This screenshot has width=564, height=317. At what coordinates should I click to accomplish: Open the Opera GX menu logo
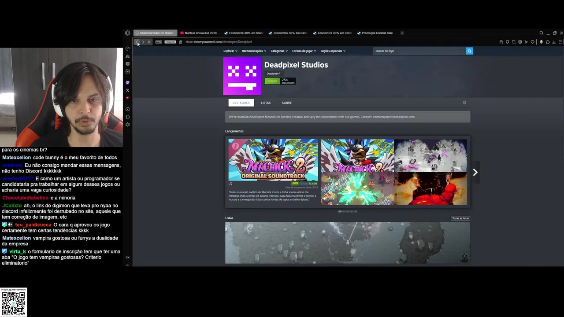click(128, 33)
